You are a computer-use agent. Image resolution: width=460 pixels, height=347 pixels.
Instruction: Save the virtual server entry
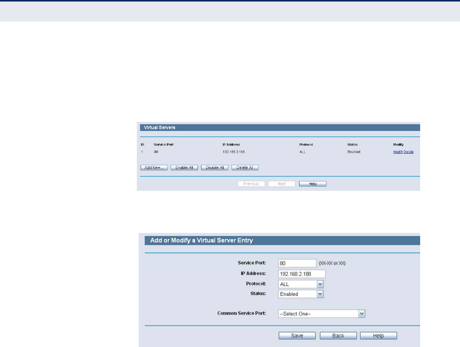tap(292, 336)
